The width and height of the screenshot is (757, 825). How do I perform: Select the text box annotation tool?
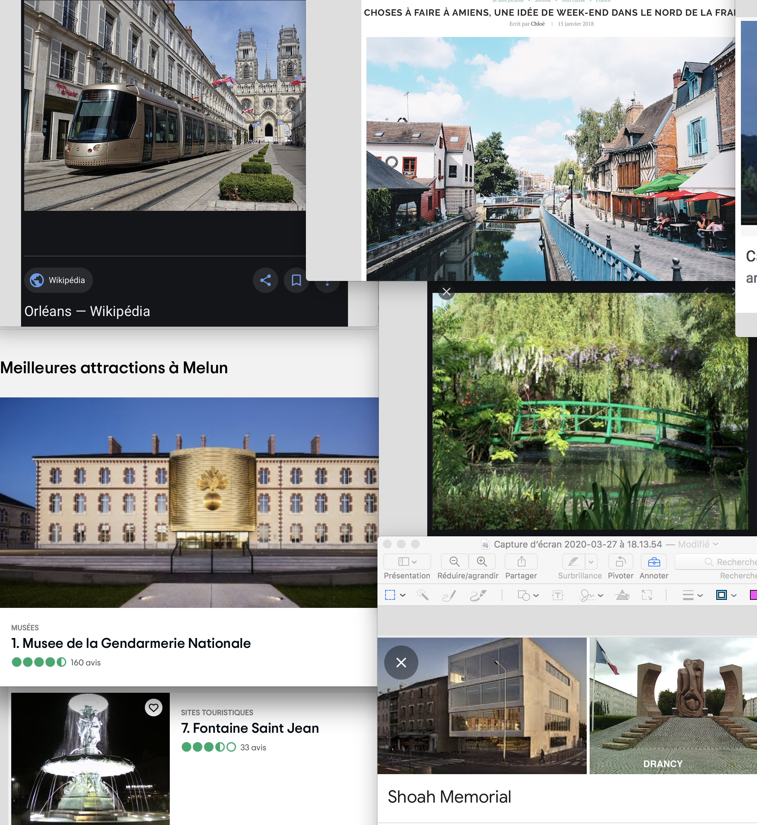[557, 595]
